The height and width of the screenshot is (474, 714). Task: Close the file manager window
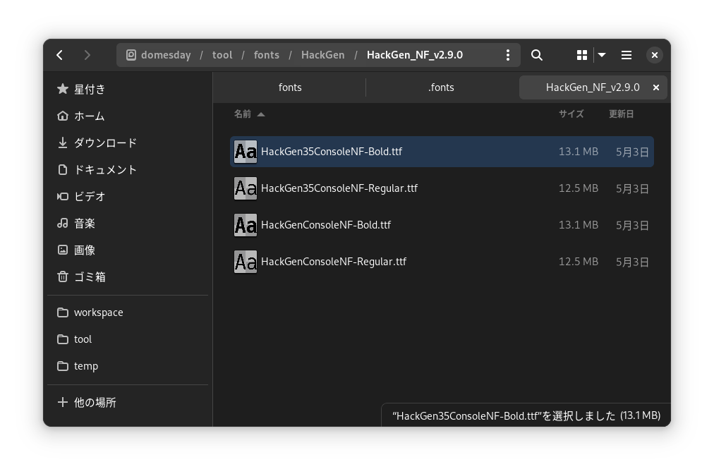coord(654,55)
